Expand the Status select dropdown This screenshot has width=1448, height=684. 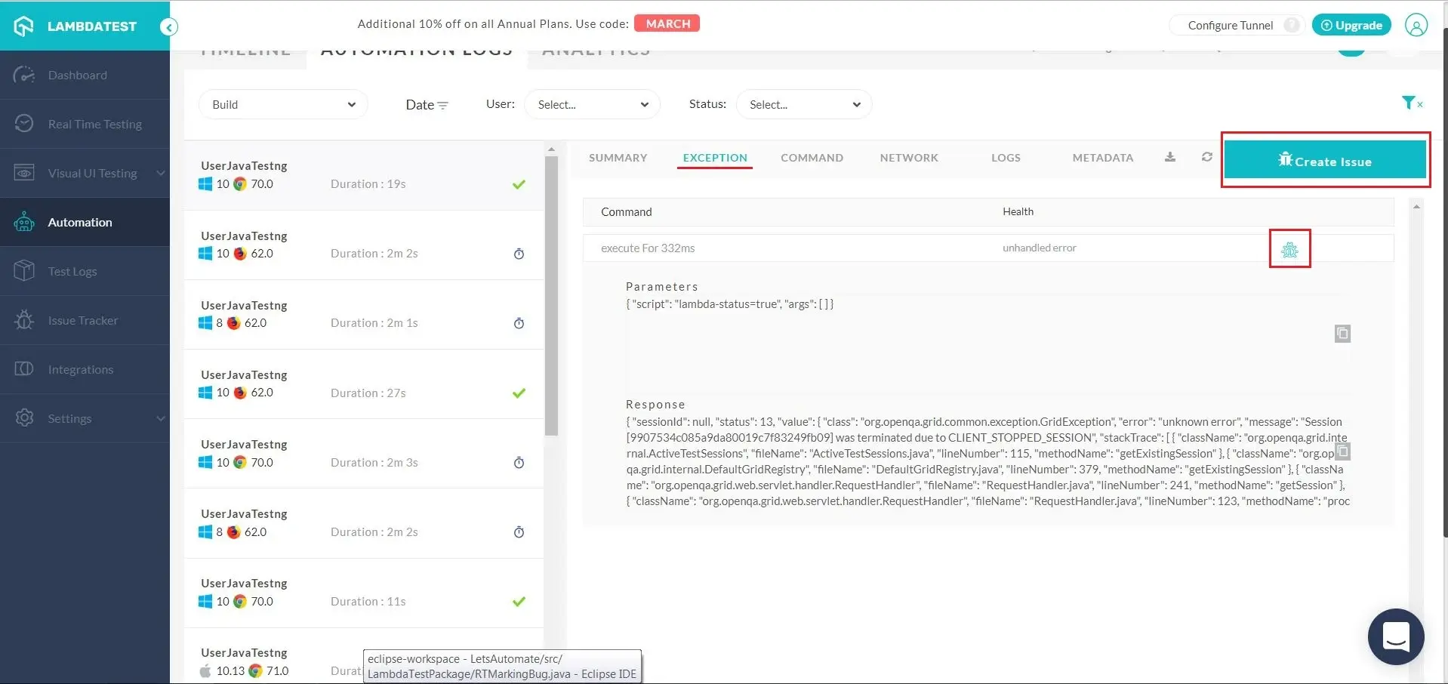click(x=803, y=105)
